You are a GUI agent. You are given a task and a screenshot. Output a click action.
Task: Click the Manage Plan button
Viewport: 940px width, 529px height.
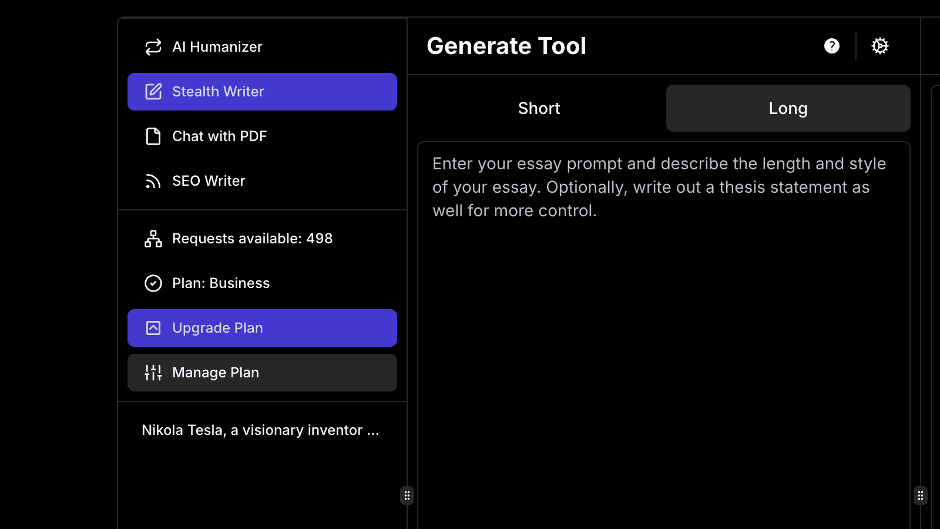click(262, 372)
